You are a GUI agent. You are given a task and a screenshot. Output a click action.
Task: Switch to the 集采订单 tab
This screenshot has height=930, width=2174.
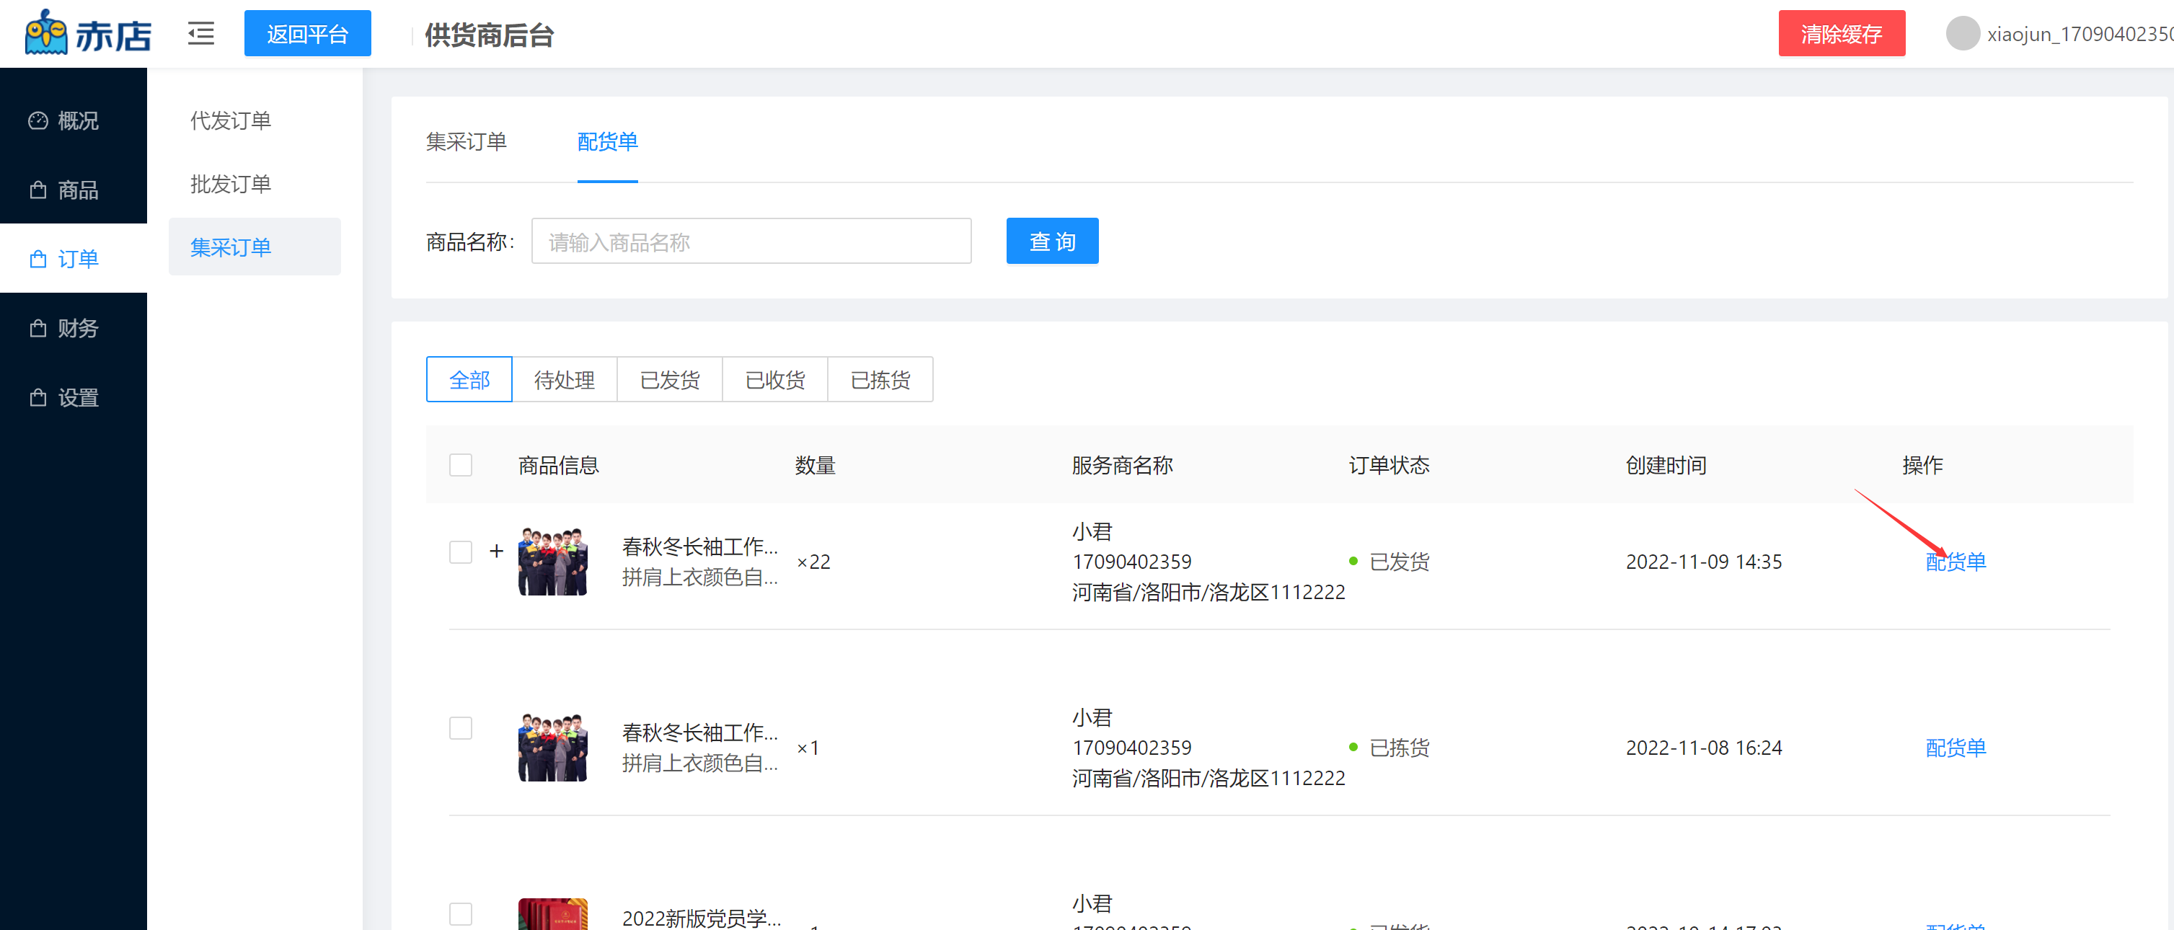[x=466, y=142]
